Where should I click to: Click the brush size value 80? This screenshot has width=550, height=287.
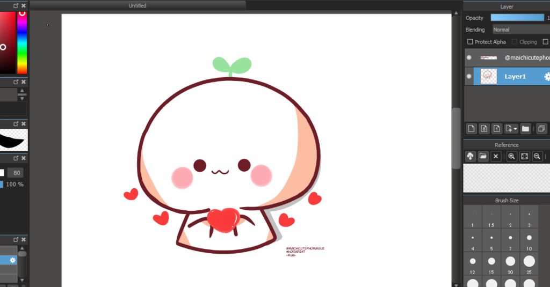(x=17, y=173)
